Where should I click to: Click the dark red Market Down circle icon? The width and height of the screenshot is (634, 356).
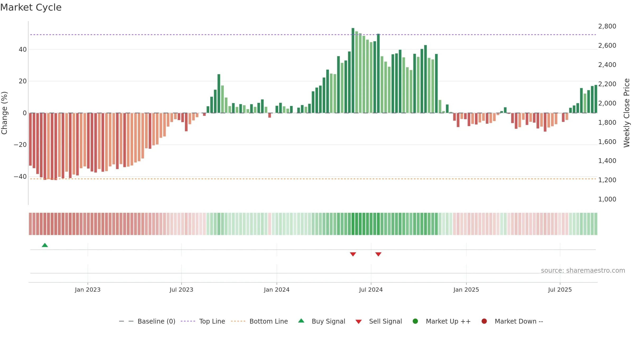[484, 321]
